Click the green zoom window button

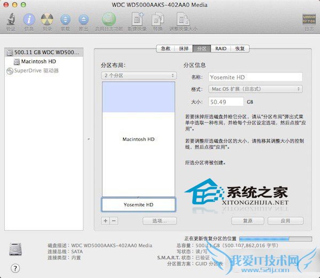[23, 5]
